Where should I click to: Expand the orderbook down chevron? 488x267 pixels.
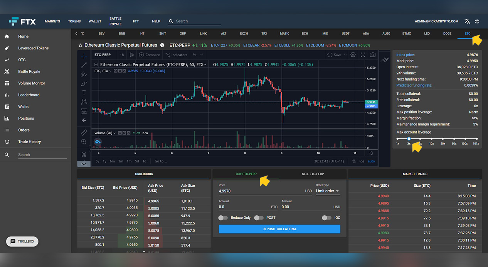pos(144,252)
